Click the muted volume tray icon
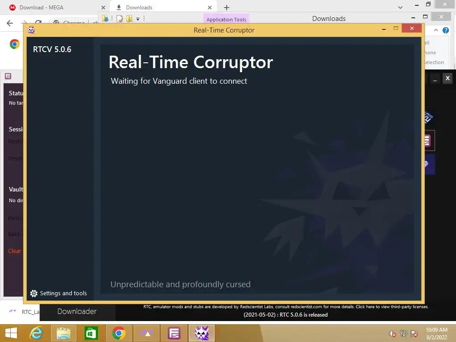 [393, 334]
